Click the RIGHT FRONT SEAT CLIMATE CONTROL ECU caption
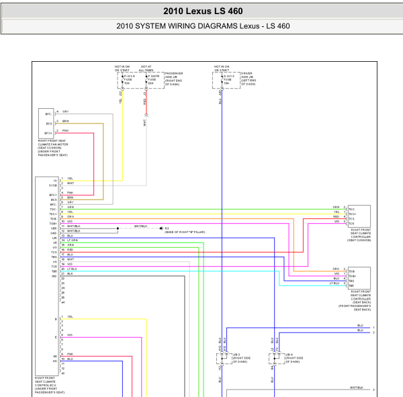This screenshot has height=397, width=403. click(x=50, y=385)
